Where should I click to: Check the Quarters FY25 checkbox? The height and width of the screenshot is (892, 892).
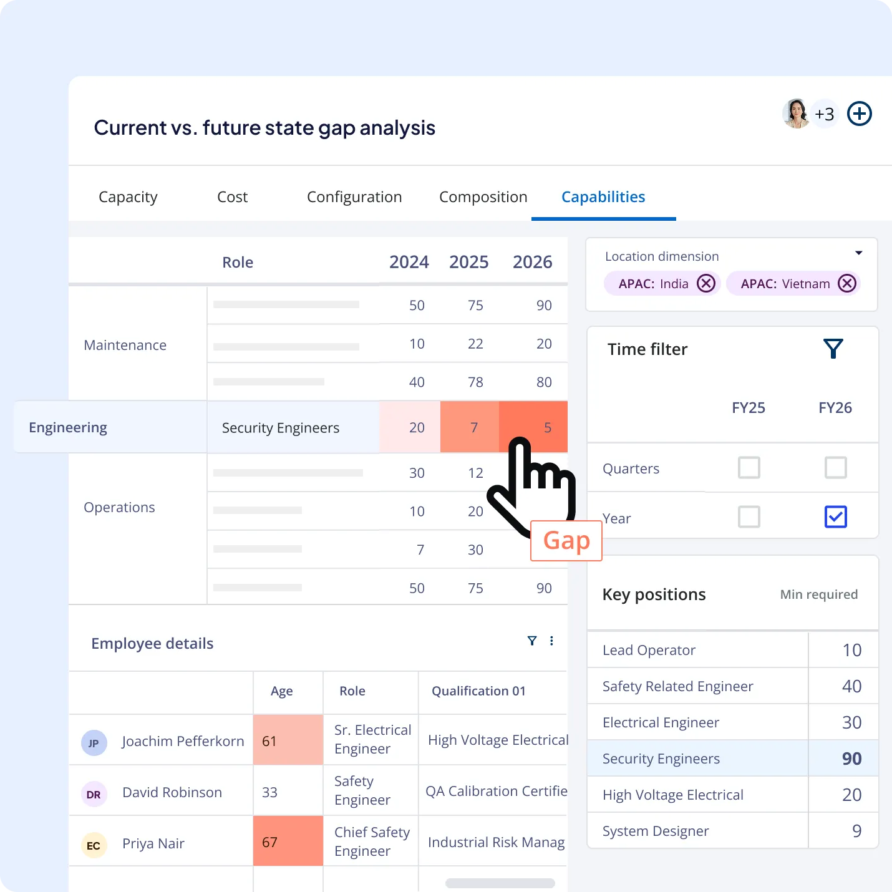749,467
